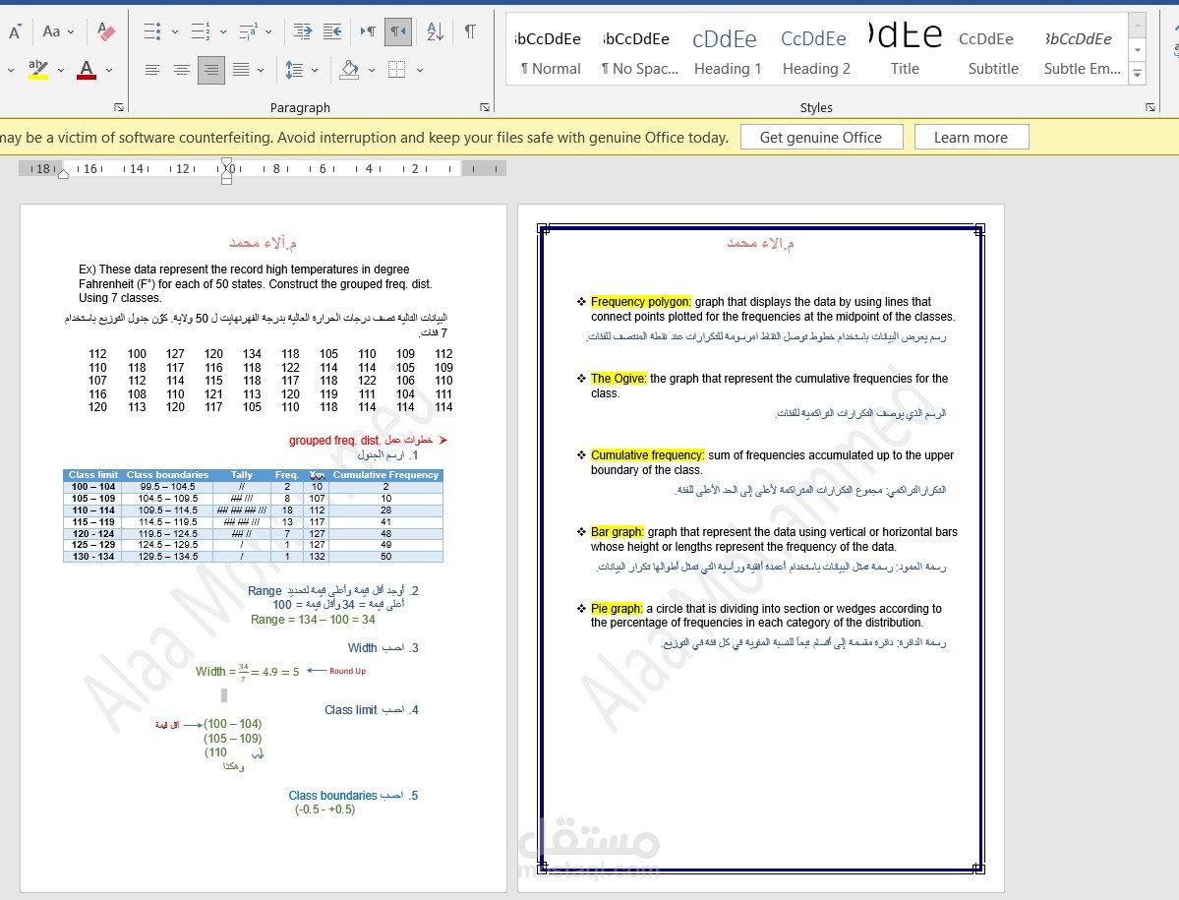Viewport: 1179px width, 900px height.
Task: Click the Cumulative Frequency table header
Action: (x=385, y=475)
